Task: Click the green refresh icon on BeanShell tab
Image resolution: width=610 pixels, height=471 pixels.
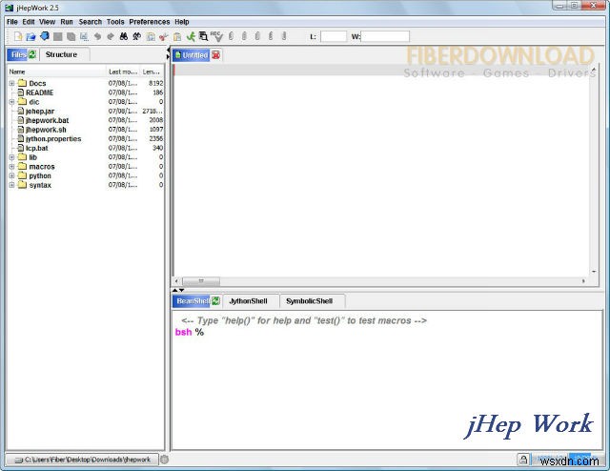Action: click(215, 301)
